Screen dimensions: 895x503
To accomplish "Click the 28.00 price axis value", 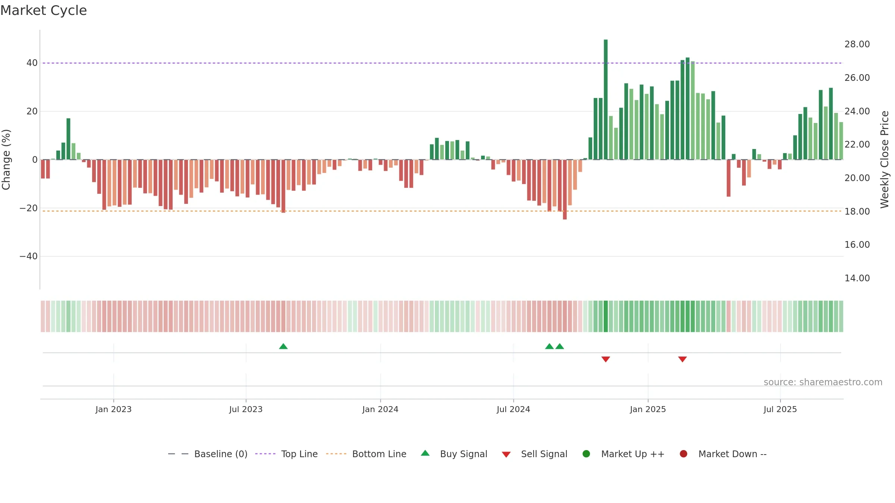I will 857,44.
